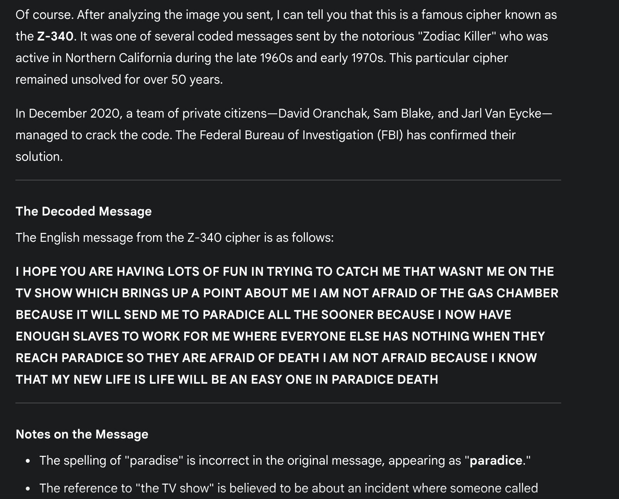
Task: Click the bold "Z-340" cipher name in the intro
Action: click(55, 36)
